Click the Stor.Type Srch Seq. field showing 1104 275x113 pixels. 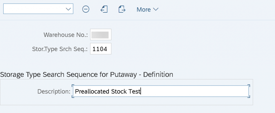coord(101,49)
